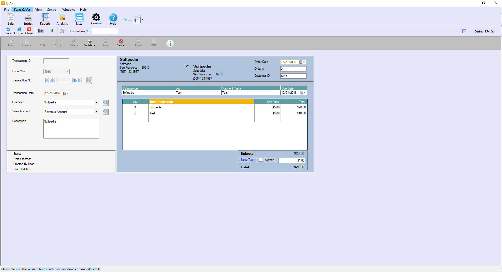
Task: Open the Entries toolbar icon
Action: [28, 19]
